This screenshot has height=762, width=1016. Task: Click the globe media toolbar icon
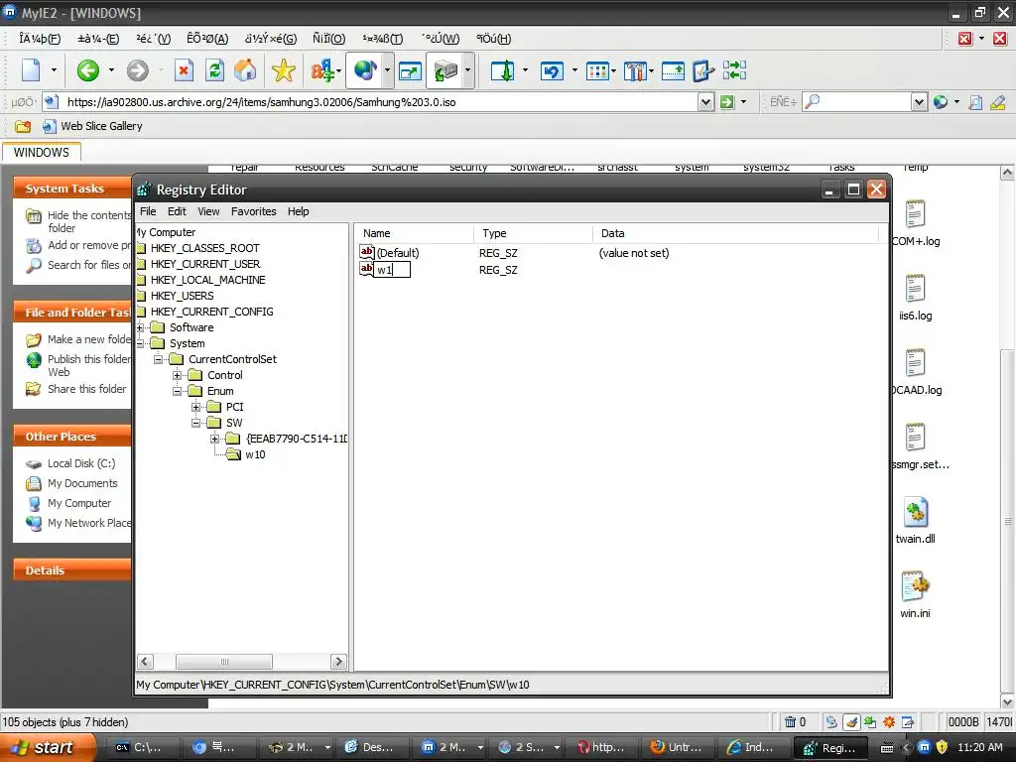(365, 70)
